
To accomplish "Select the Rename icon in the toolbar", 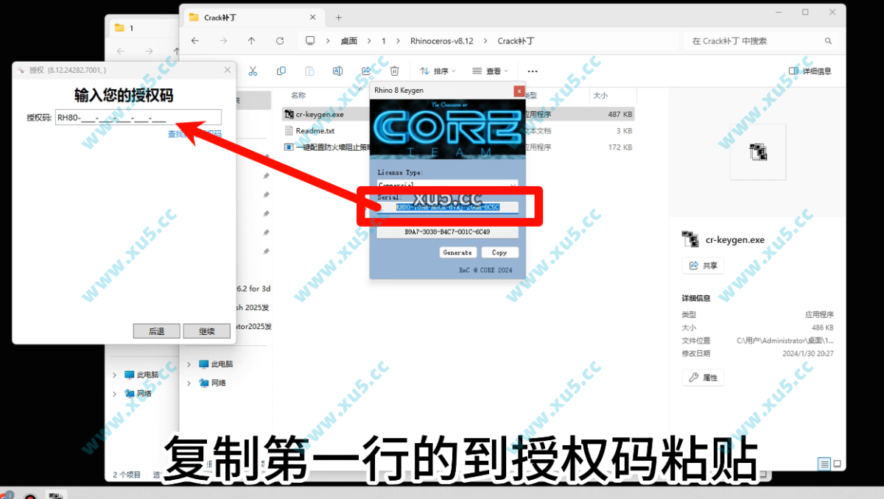I will click(338, 71).
